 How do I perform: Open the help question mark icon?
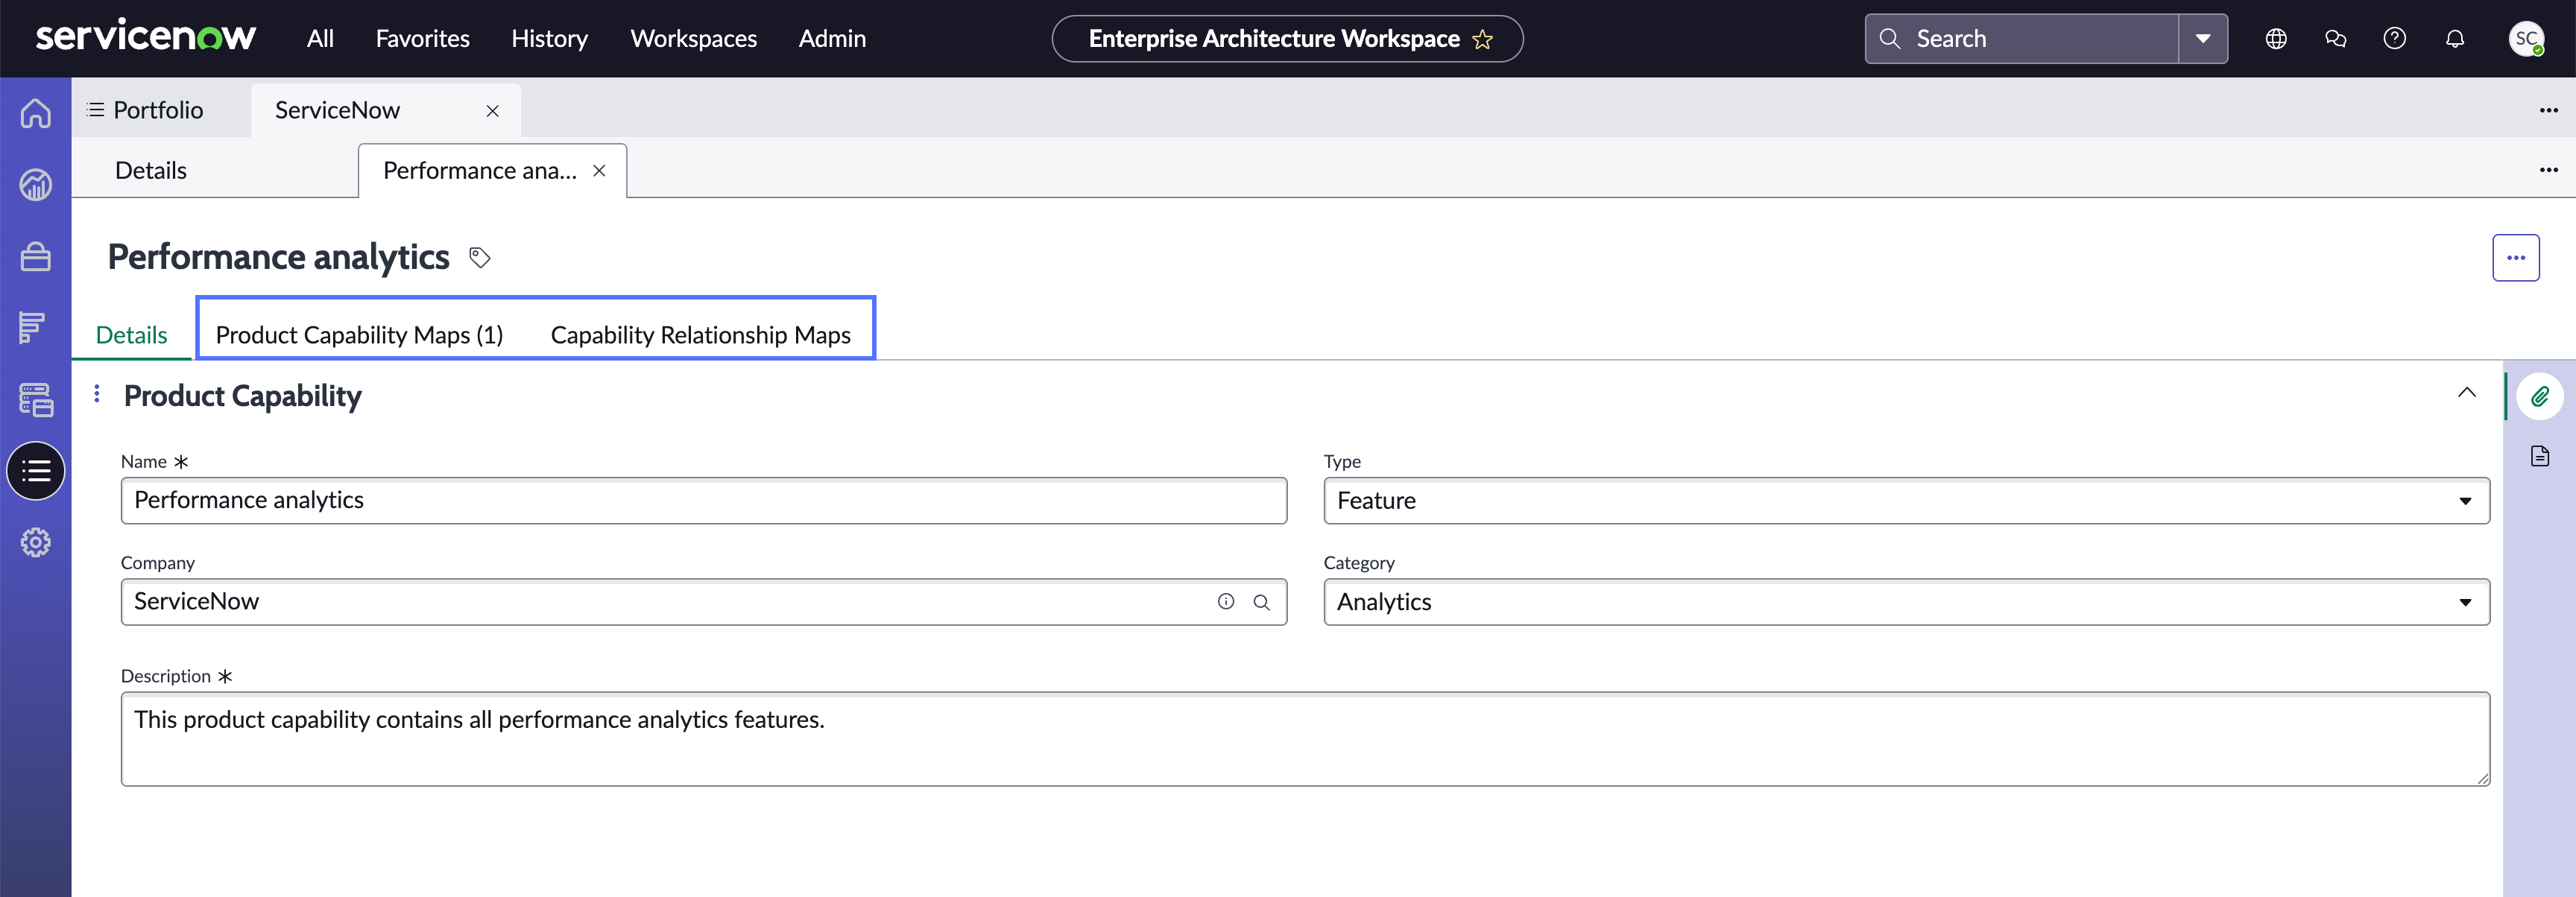click(x=2394, y=39)
